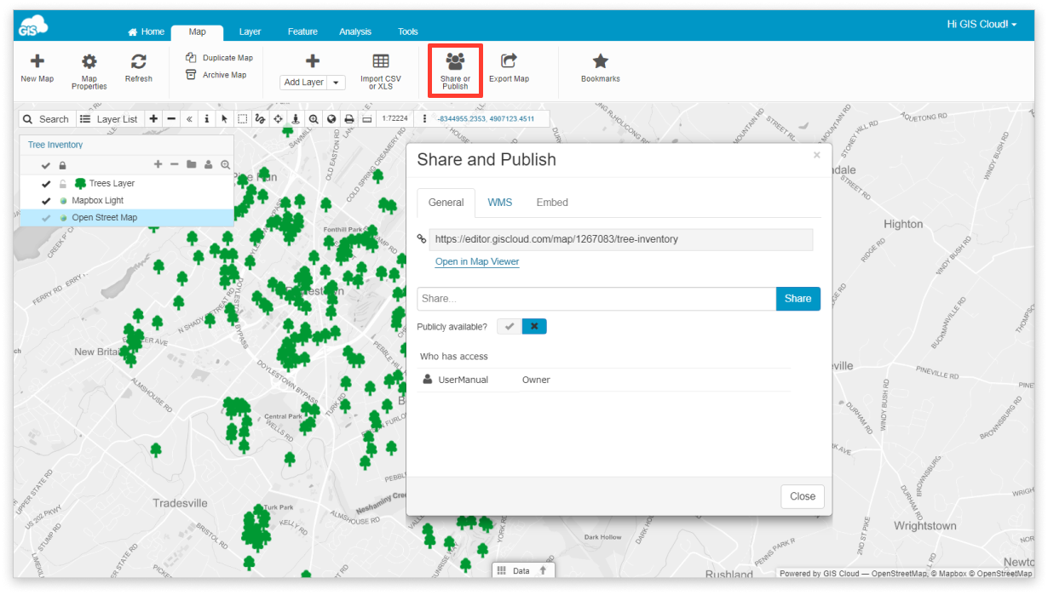Click Export Map
The image size is (1048, 595).
(x=509, y=68)
